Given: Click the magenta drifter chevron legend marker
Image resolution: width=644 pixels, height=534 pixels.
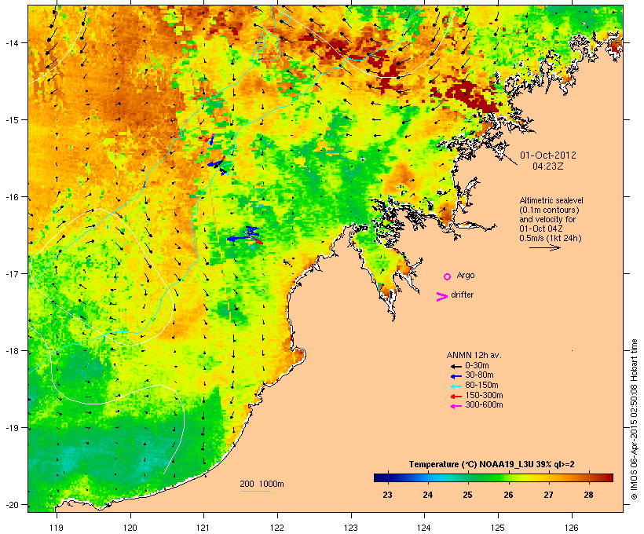Looking at the screenshot, I should (442, 297).
